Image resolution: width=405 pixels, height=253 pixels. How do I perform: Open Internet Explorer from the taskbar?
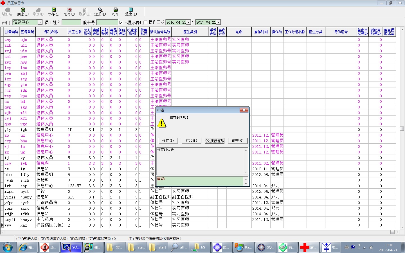pos(28,247)
